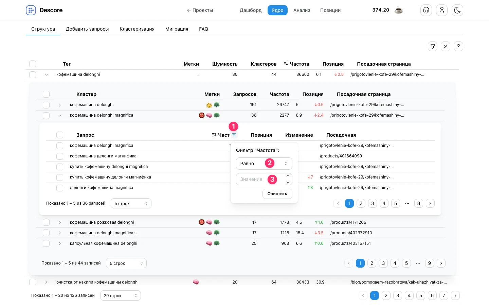Image resolution: width=489 pixels, height=306 pixels.
Task: Open the filter funnel button
Action: coord(433,46)
